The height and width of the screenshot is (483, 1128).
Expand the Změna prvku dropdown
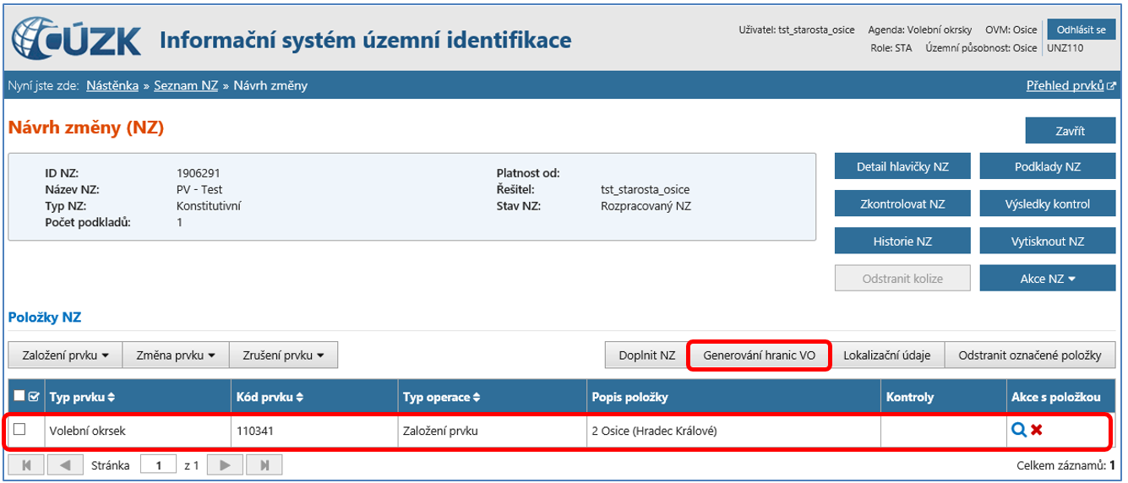[x=176, y=355]
